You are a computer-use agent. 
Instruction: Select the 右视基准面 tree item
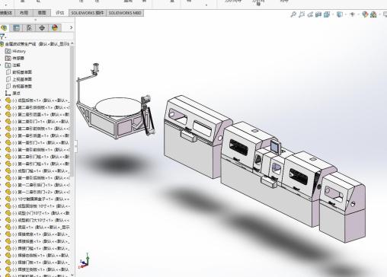pyautogui.click(x=22, y=86)
